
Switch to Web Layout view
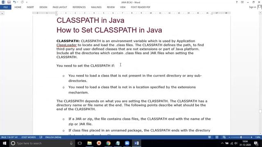(224, 137)
